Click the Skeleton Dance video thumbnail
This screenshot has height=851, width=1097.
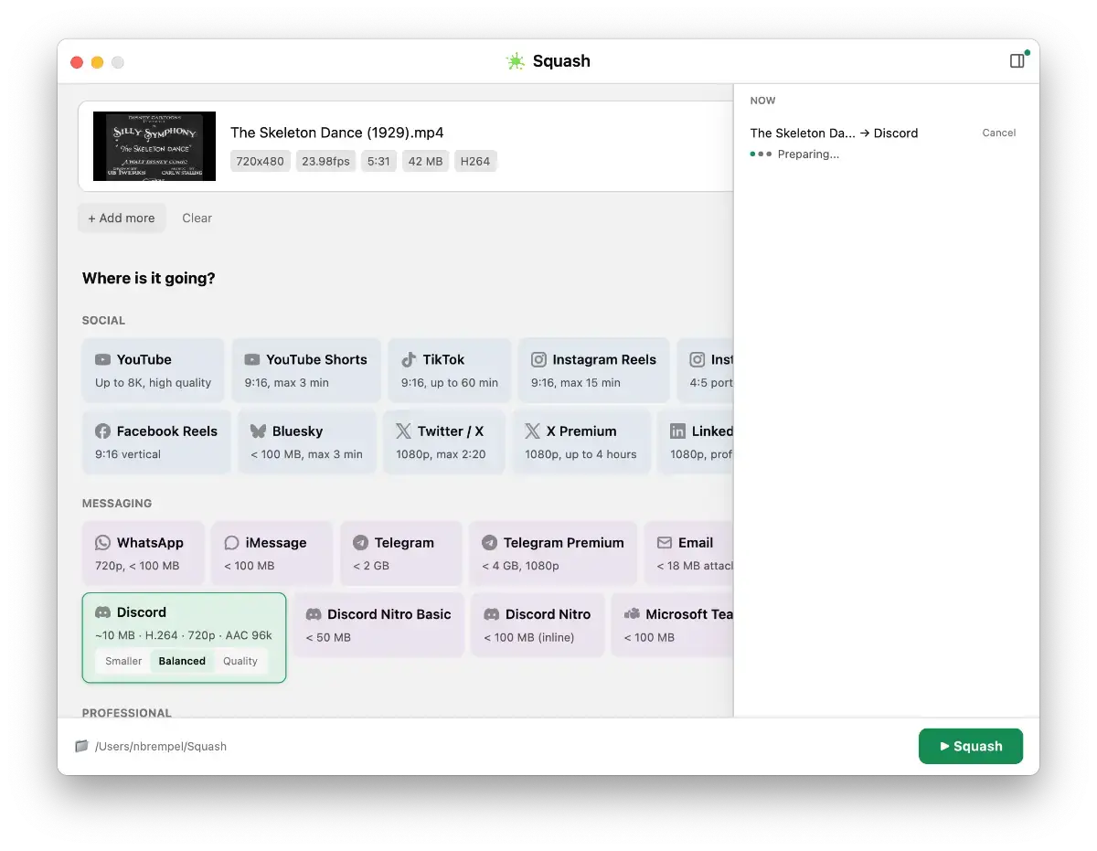coord(154,146)
